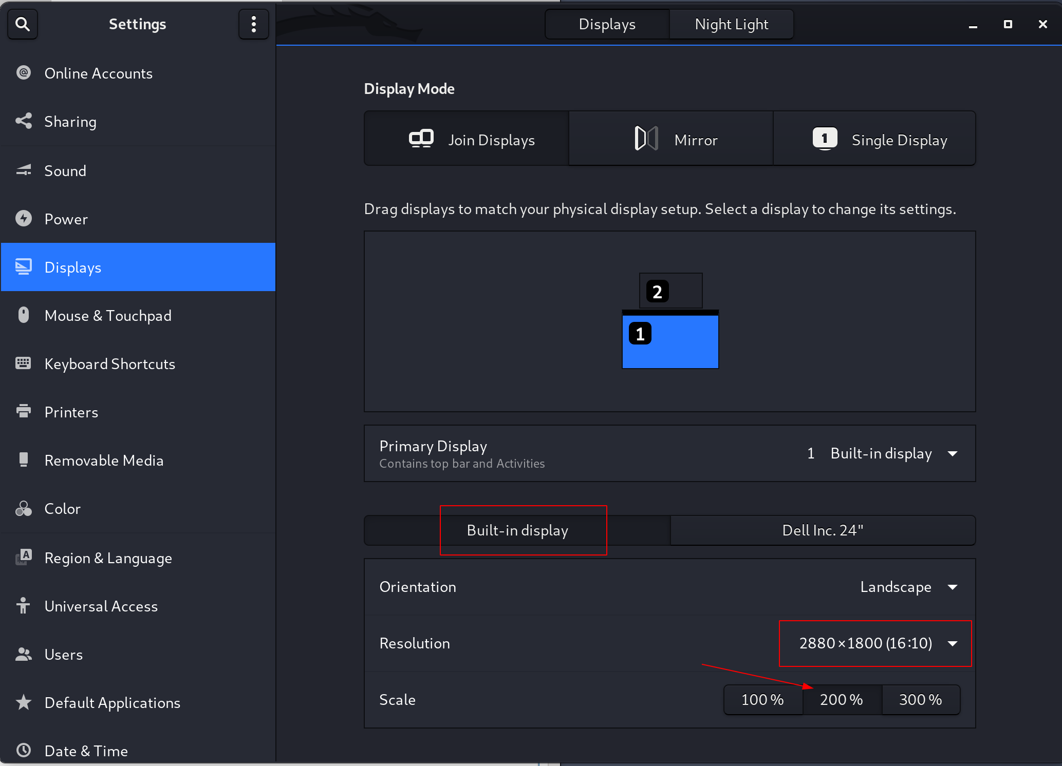Image resolution: width=1062 pixels, height=766 pixels.
Task: Click the search magnifier icon
Action: 23,24
